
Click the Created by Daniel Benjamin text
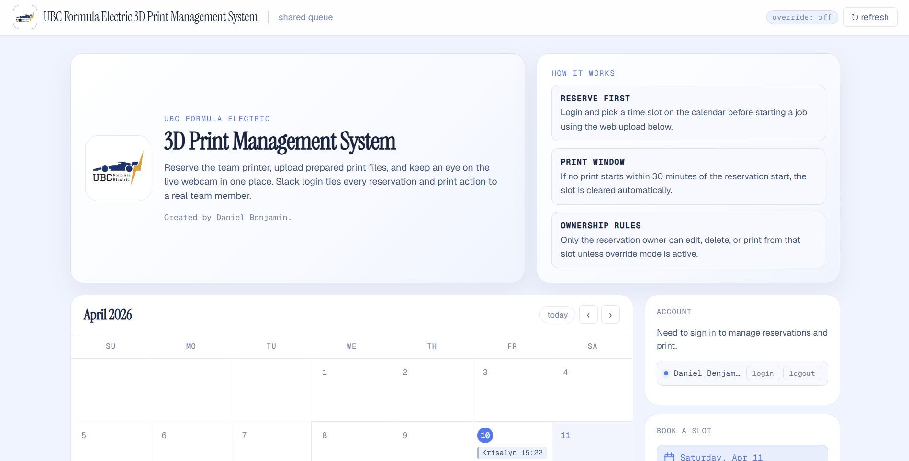pos(228,218)
